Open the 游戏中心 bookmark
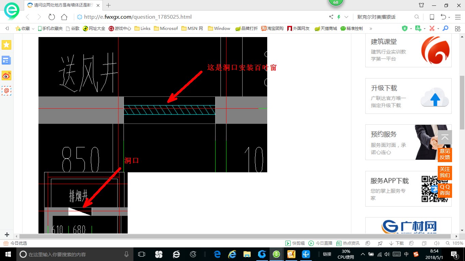The height and width of the screenshot is (261, 465). pyautogui.click(x=120, y=29)
